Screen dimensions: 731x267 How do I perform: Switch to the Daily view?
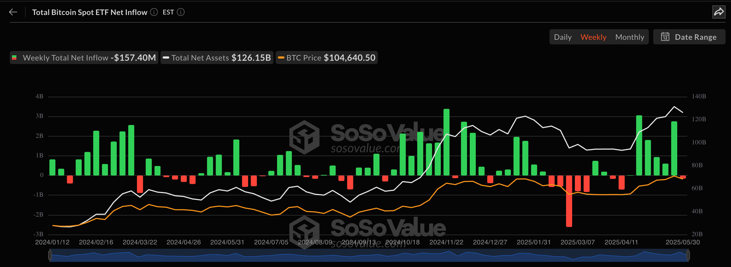coord(562,37)
